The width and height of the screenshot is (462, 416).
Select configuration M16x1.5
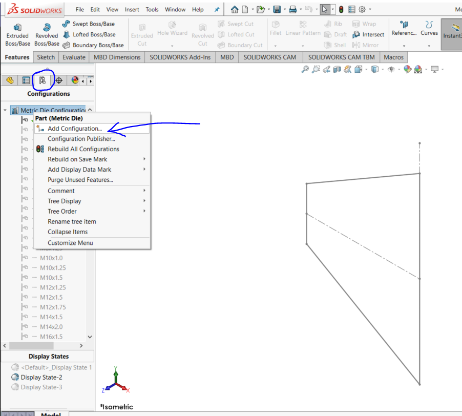(51, 337)
